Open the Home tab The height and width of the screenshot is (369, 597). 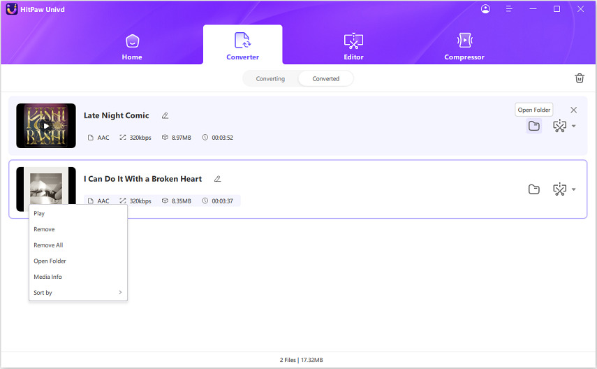tap(132, 47)
